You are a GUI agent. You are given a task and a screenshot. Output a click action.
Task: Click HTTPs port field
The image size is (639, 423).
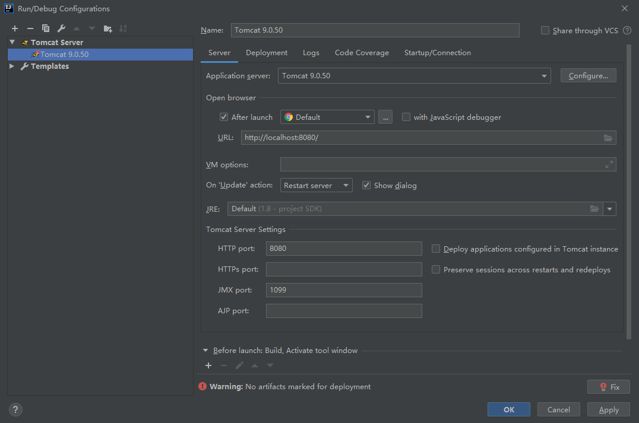[x=344, y=269]
